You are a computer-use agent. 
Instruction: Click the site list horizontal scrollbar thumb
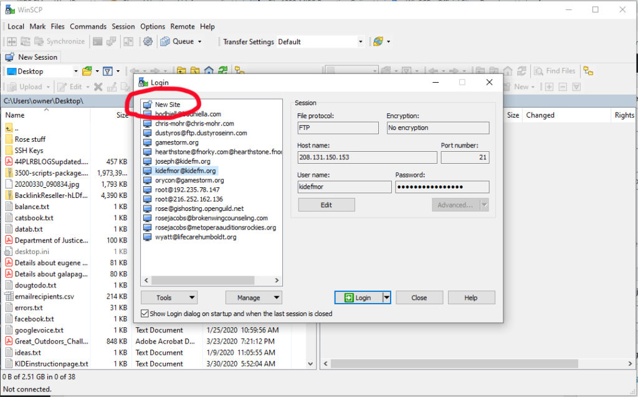point(203,281)
